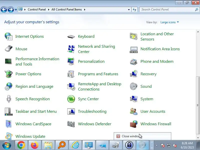The height and width of the screenshot is (150, 200).
Task: Open Network and Sharing Center icon
Action: coord(71,49)
